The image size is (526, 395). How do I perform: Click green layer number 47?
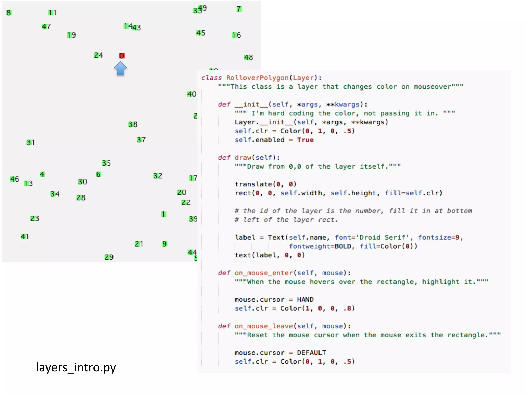[x=44, y=26]
